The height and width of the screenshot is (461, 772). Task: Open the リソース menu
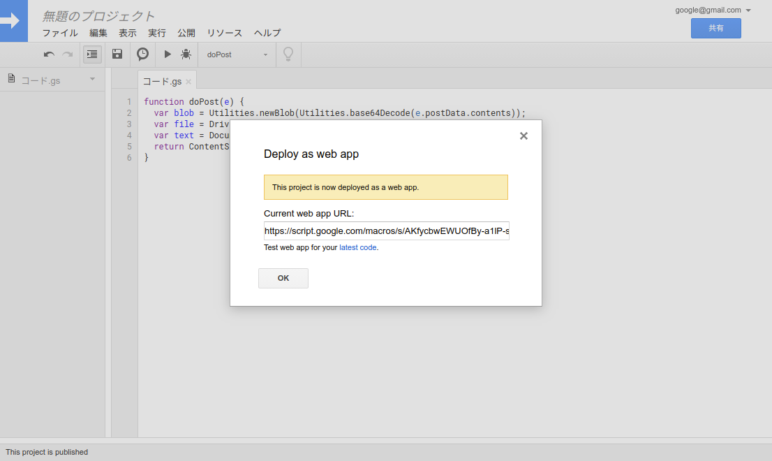225,33
